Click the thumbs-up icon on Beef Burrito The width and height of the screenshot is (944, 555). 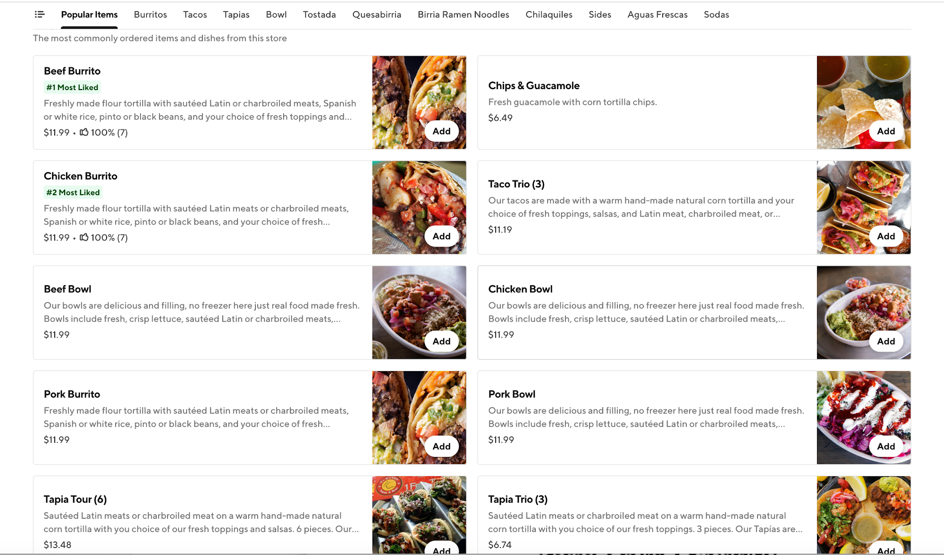pos(84,132)
